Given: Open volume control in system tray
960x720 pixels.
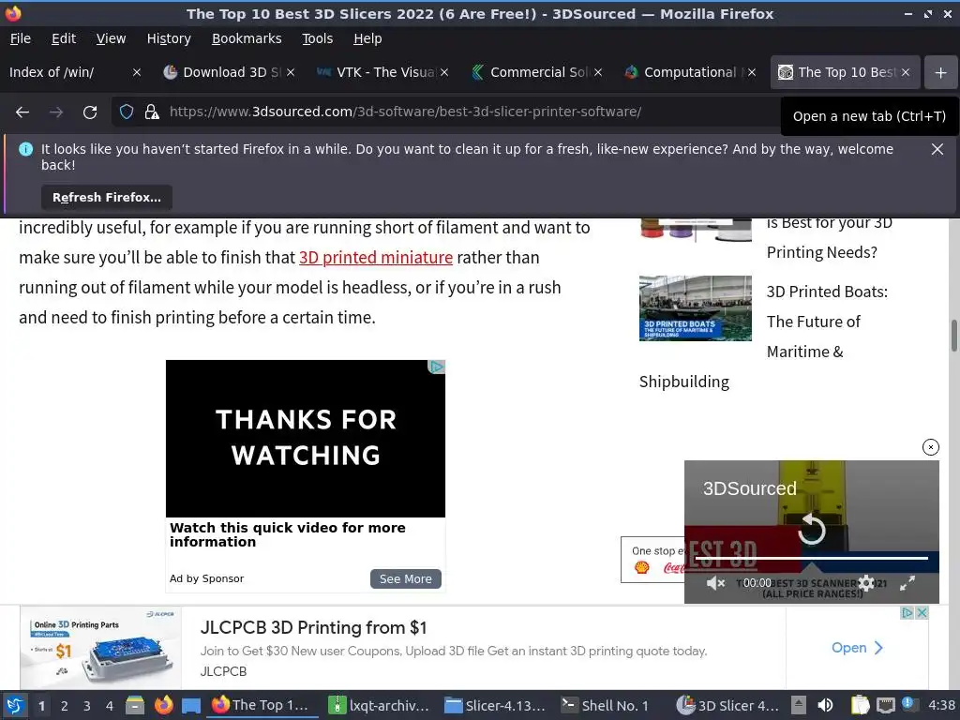Looking at the screenshot, I should pyautogui.click(x=825, y=706).
